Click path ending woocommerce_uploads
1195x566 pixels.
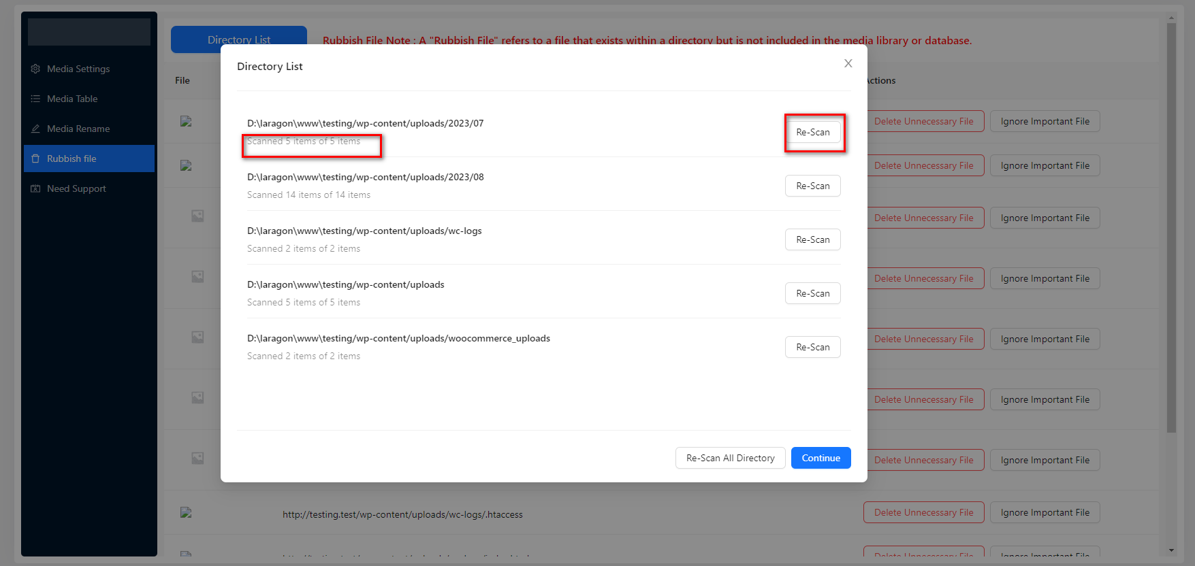pos(398,338)
